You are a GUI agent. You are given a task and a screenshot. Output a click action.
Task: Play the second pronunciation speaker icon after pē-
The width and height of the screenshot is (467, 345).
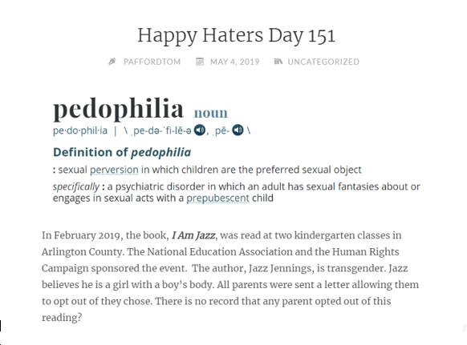click(238, 130)
